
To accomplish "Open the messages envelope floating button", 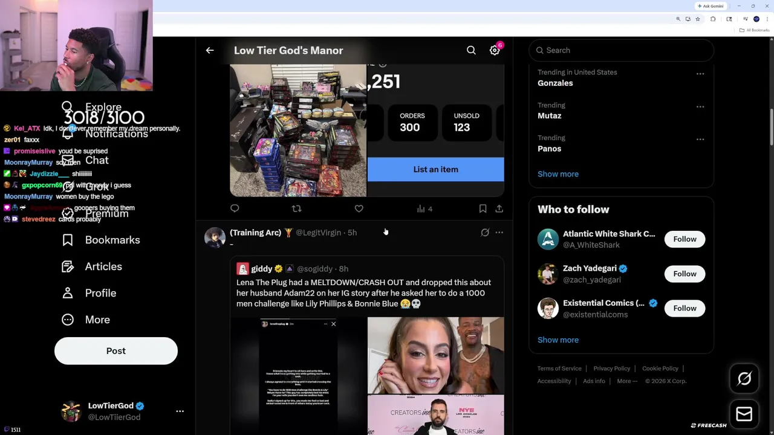I will 744,414.
